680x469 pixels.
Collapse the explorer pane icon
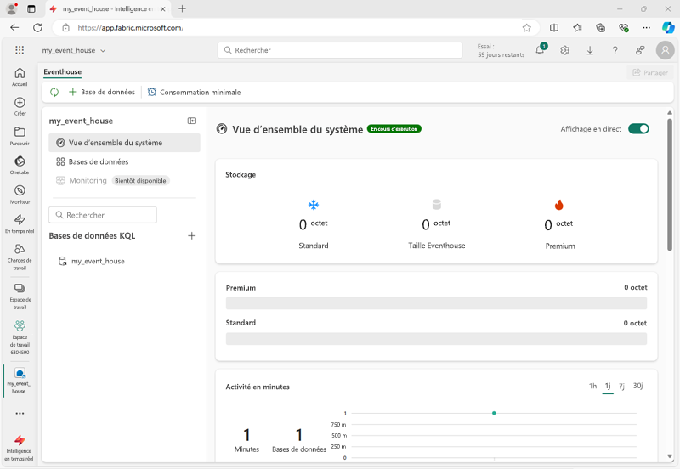pos(192,121)
